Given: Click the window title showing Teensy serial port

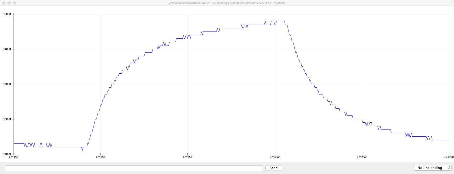Looking at the screenshot, I should (227, 3).
